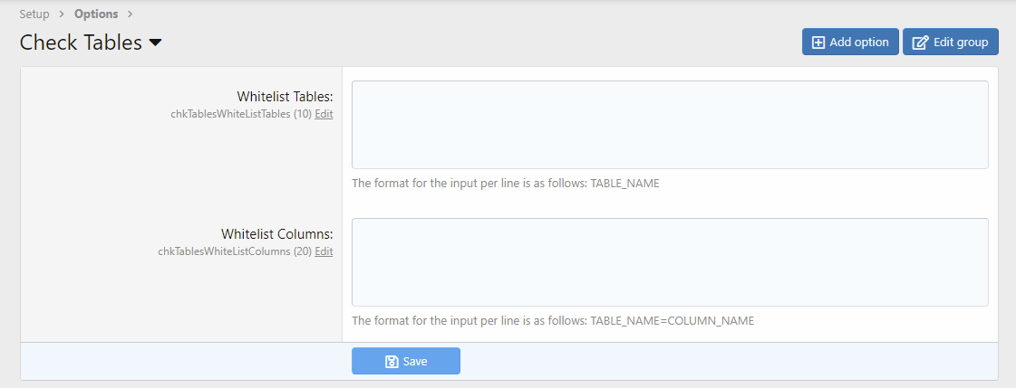Click the chevron after Setup breadcrumb
Image resolution: width=1016 pixels, height=388 pixels.
pos(62,14)
